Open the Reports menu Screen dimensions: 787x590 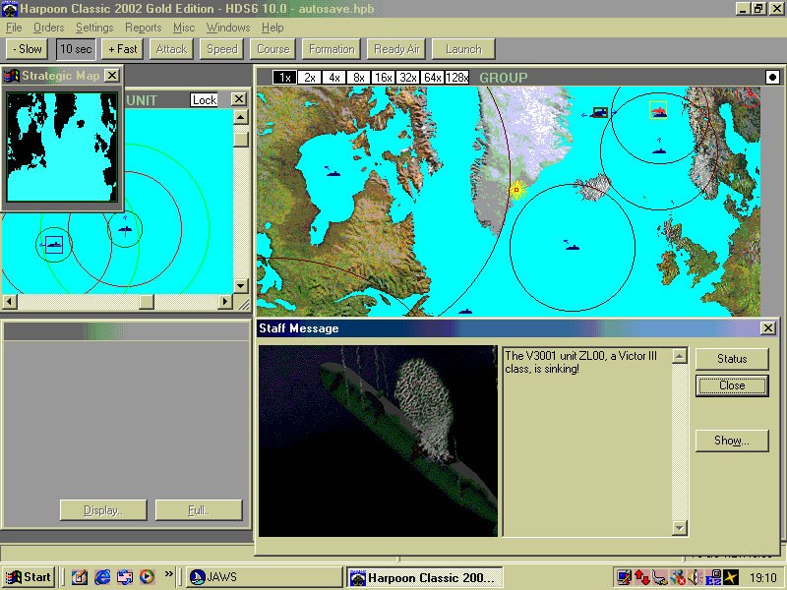(143, 28)
